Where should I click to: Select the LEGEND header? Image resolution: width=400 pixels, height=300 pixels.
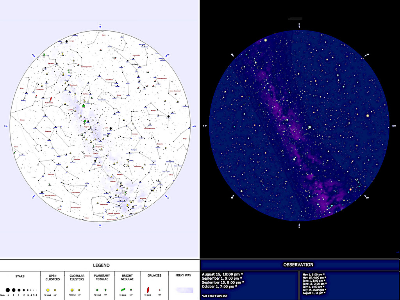[100, 265]
